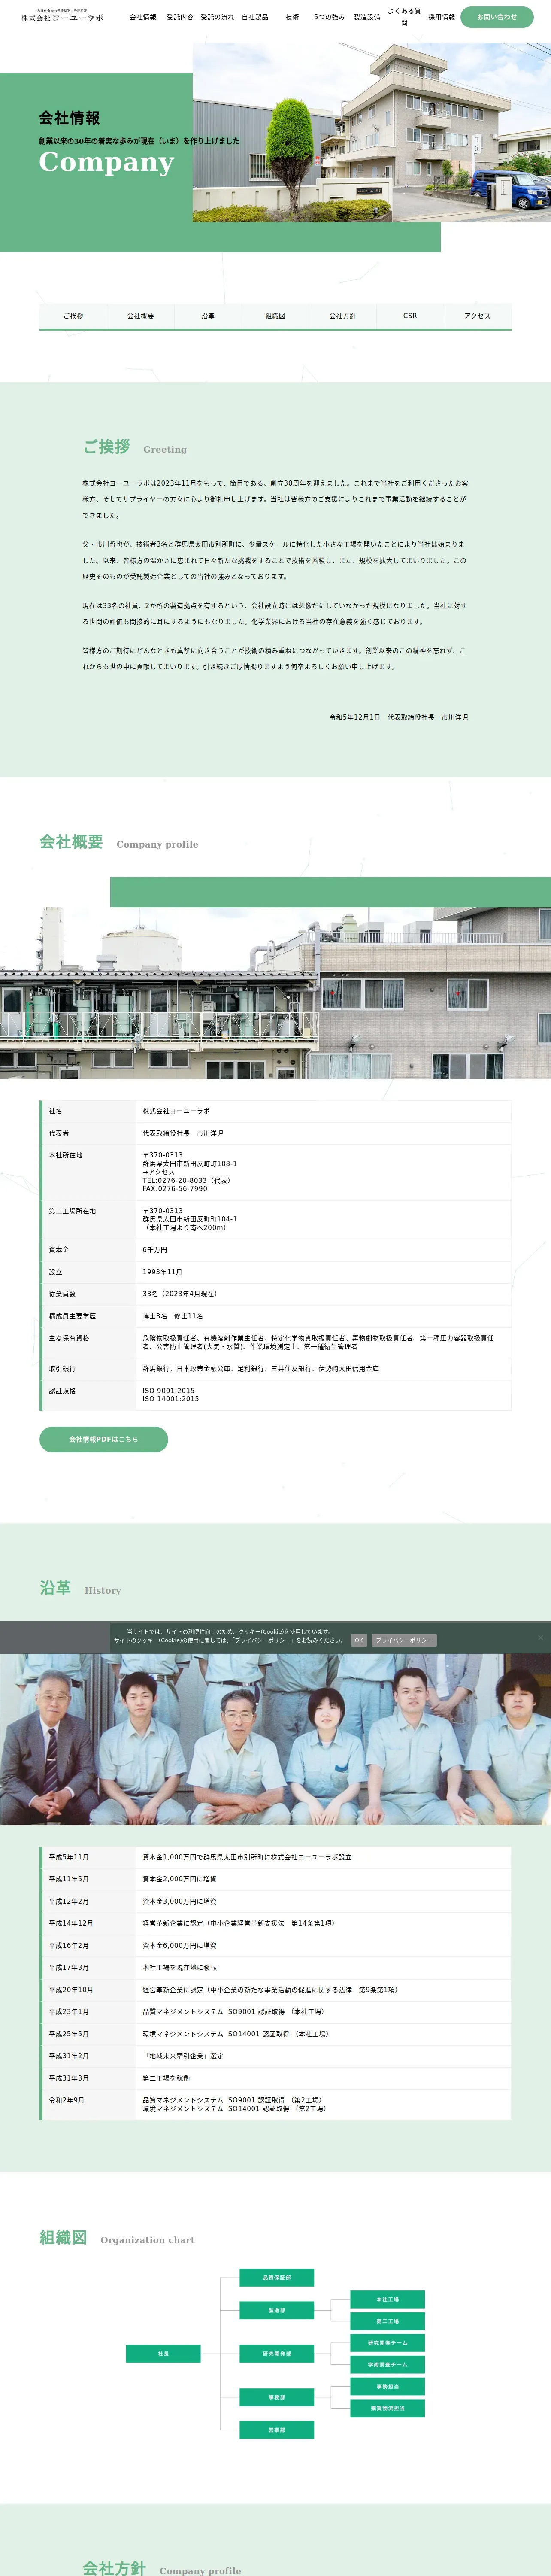Click the 社長 org chart box
This screenshot has width=551, height=2576.
[163, 2354]
